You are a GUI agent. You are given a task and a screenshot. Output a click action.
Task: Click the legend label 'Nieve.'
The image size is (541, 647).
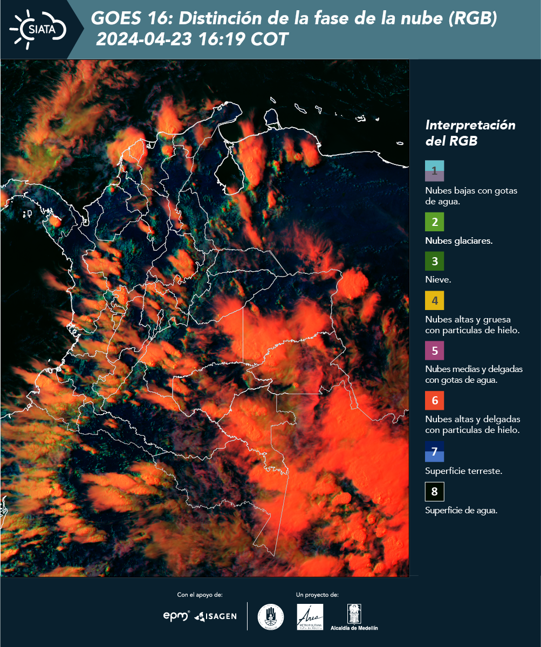tap(438, 280)
